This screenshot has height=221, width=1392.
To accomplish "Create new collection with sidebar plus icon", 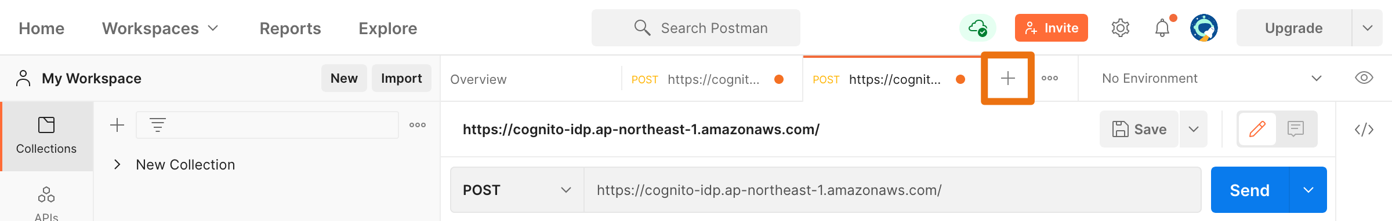I will pyautogui.click(x=117, y=125).
